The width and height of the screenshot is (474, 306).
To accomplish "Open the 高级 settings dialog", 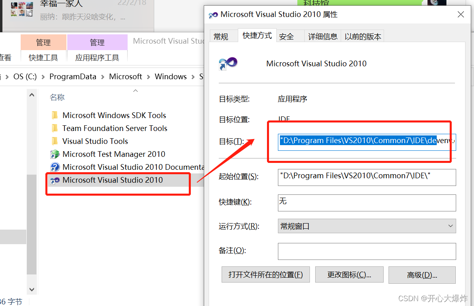I will [x=422, y=275].
